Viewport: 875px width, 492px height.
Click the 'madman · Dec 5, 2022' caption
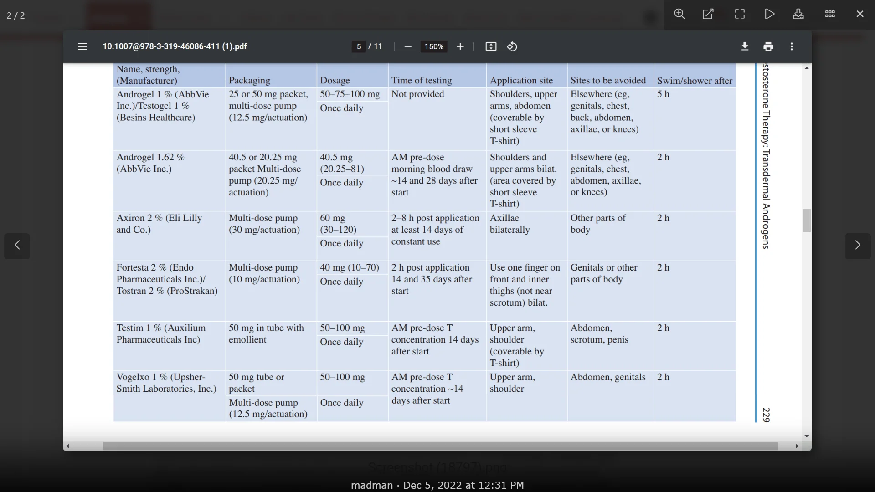point(437,485)
